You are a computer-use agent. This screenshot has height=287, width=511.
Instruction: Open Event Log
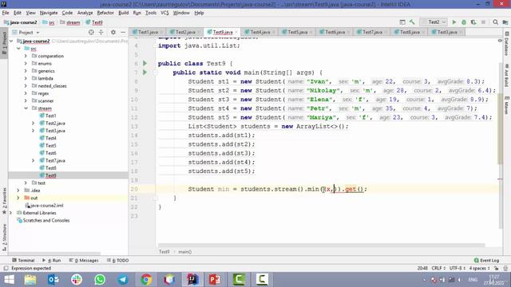[486, 261]
